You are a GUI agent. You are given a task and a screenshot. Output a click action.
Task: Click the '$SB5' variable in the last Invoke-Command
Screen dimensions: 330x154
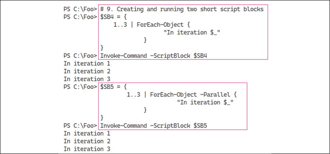click(x=200, y=126)
